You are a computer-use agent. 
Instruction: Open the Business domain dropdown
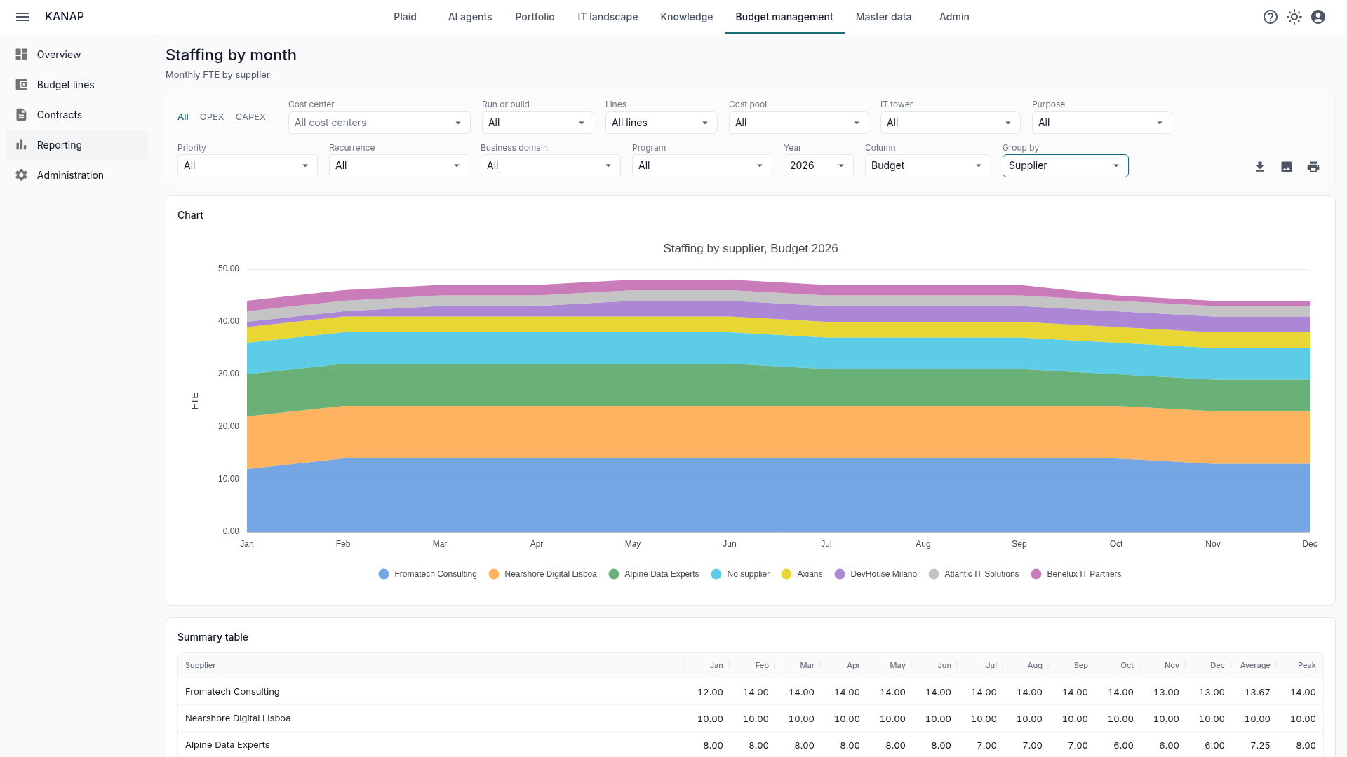tap(551, 165)
